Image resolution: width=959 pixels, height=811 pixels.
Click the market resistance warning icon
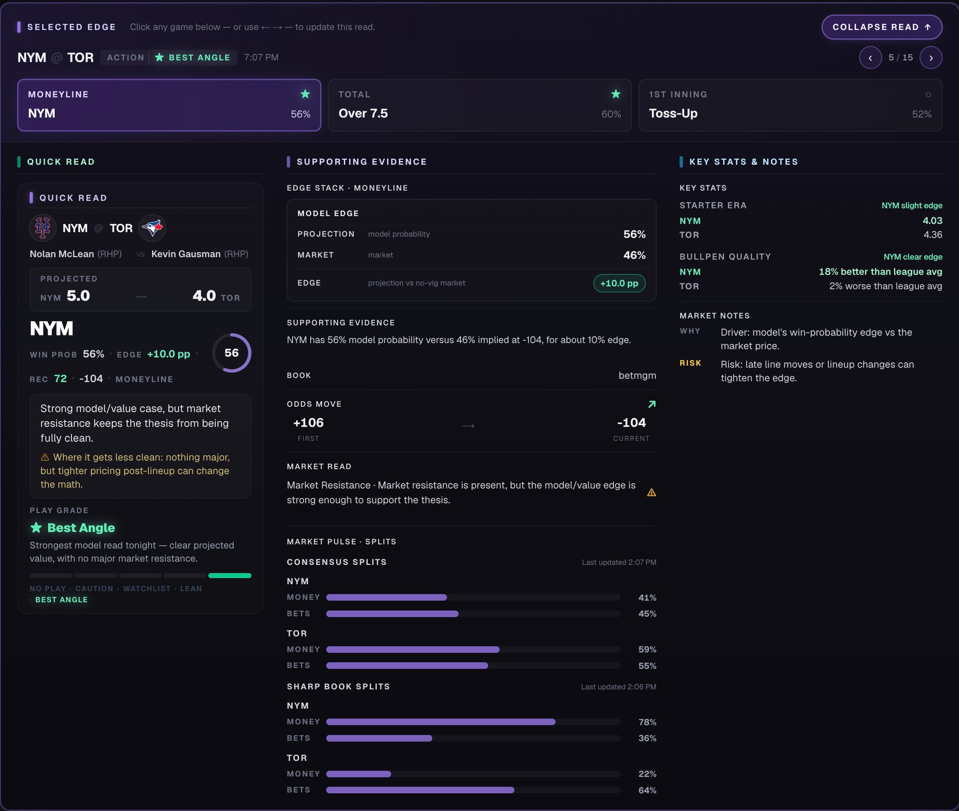click(x=651, y=492)
